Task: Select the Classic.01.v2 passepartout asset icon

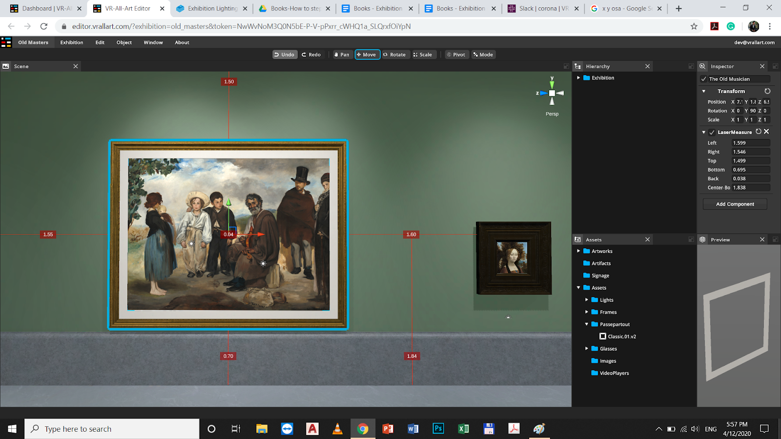Action: (x=603, y=337)
